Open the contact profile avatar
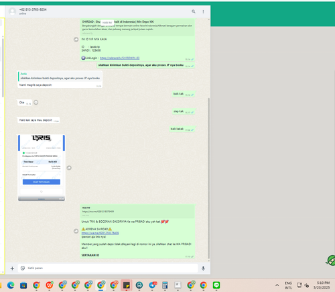The image size is (335, 292). 12,11
